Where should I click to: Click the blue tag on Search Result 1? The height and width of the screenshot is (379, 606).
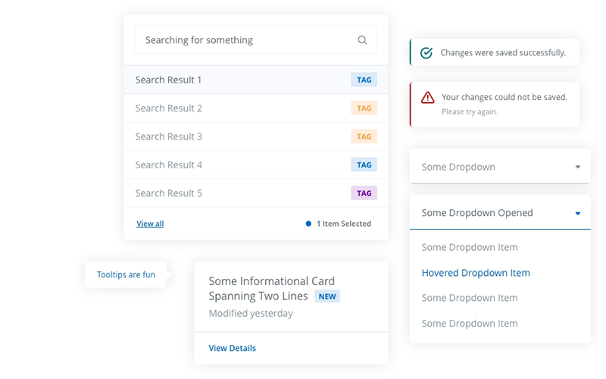click(x=364, y=80)
